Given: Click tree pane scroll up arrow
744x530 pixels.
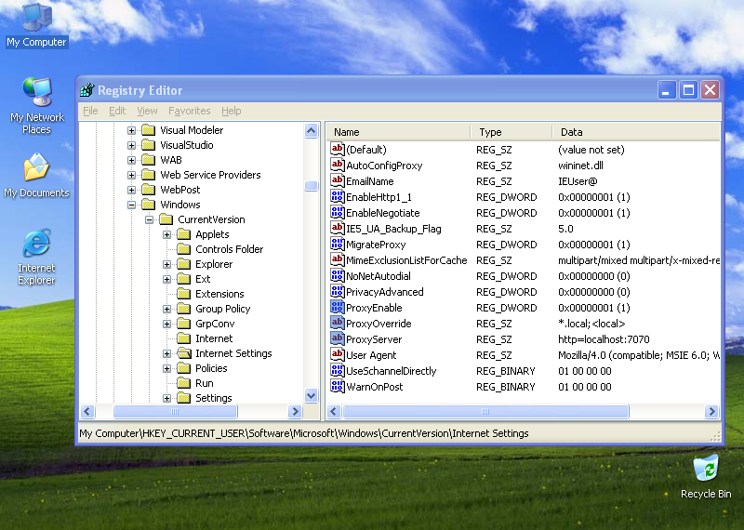Looking at the screenshot, I should (312, 130).
